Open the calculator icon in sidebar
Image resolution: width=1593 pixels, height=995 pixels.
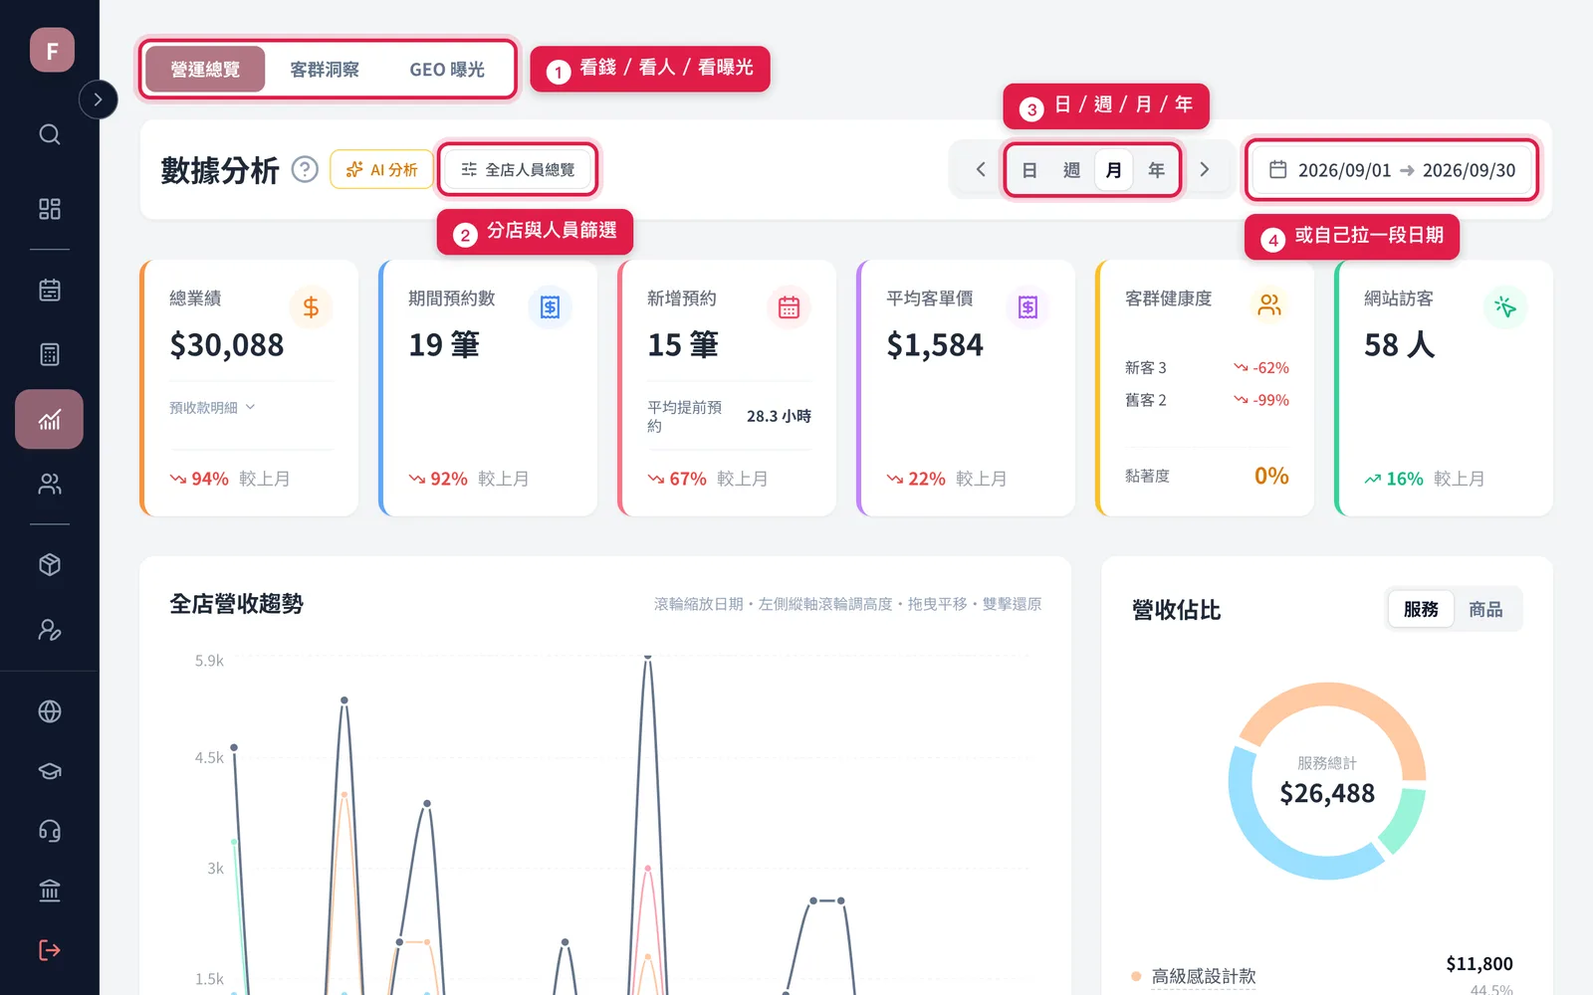point(50,354)
